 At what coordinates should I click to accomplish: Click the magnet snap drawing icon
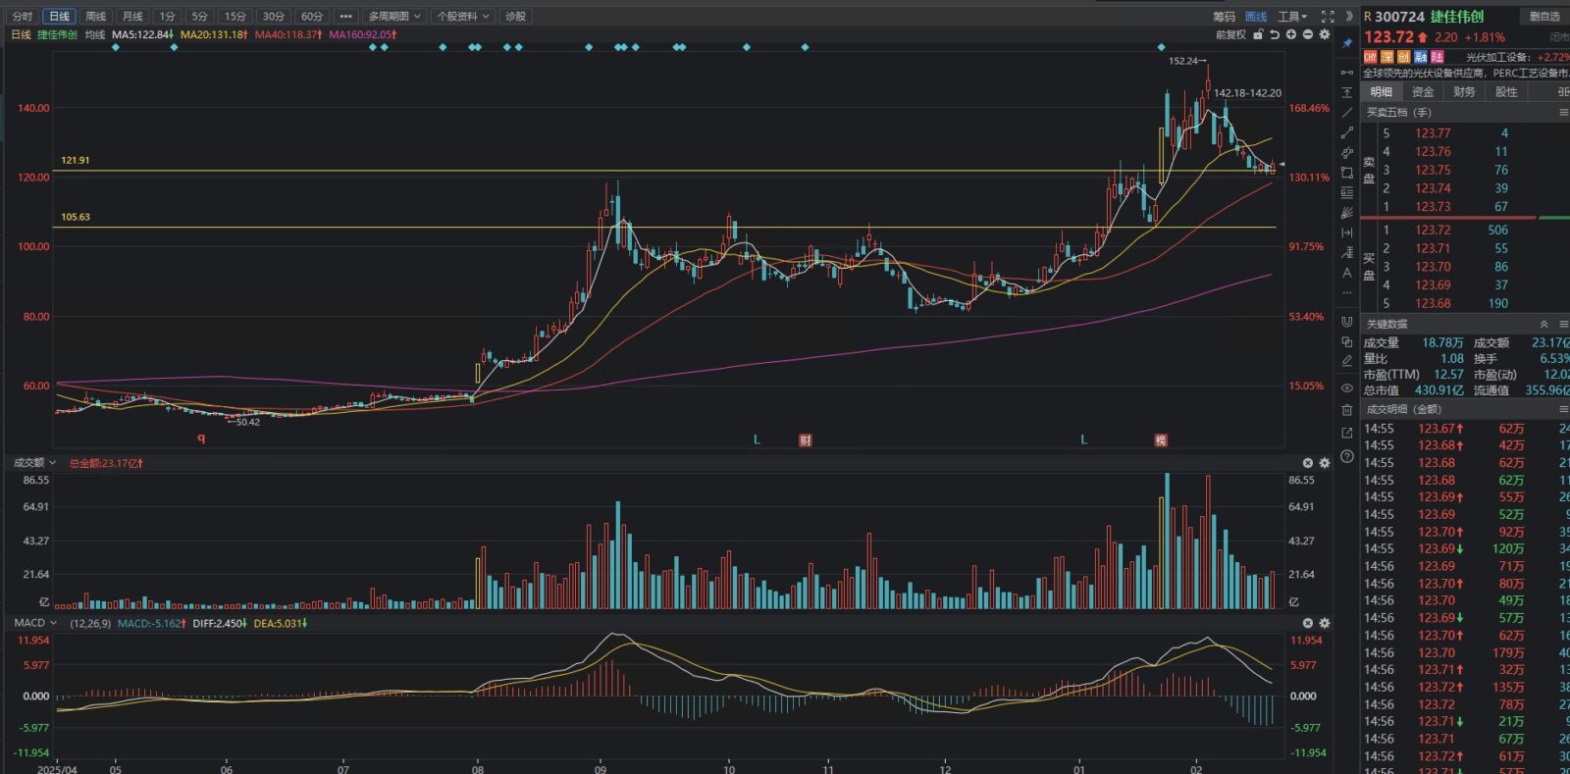point(1346,322)
